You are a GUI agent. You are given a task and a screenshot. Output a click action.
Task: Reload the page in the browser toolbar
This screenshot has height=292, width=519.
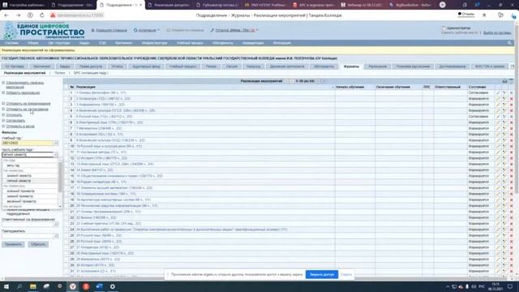click(x=41, y=15)
